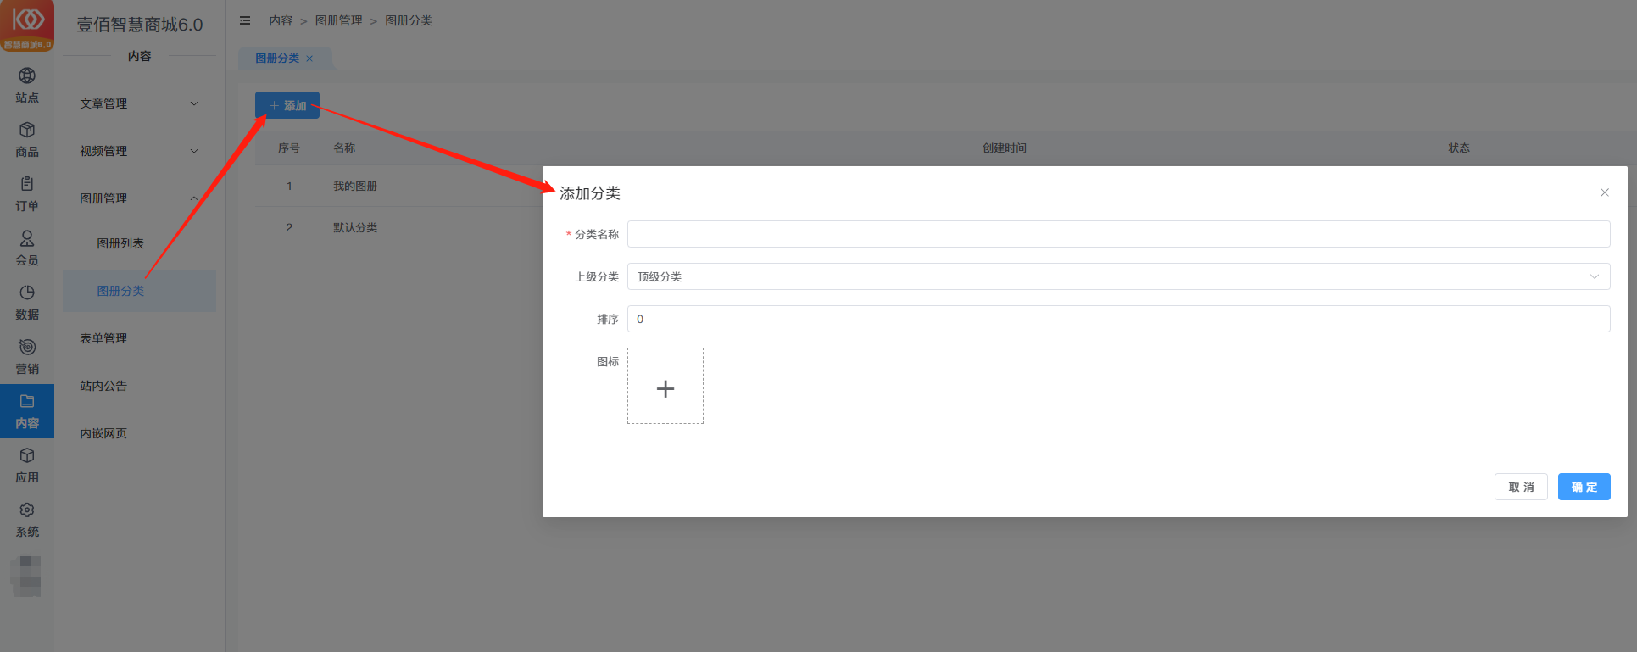Open the 商品 sidebar section
This screenshot has width=1637, height=652.
coord(27,140)
